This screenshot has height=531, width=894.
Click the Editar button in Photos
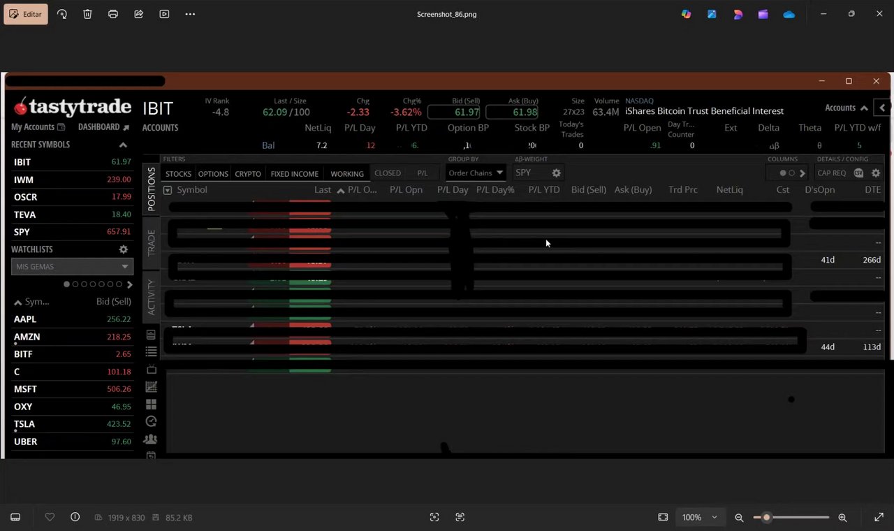(x=26, y=14)
